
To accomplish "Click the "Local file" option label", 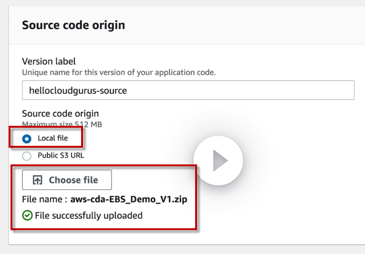I will tap(52, 138).
